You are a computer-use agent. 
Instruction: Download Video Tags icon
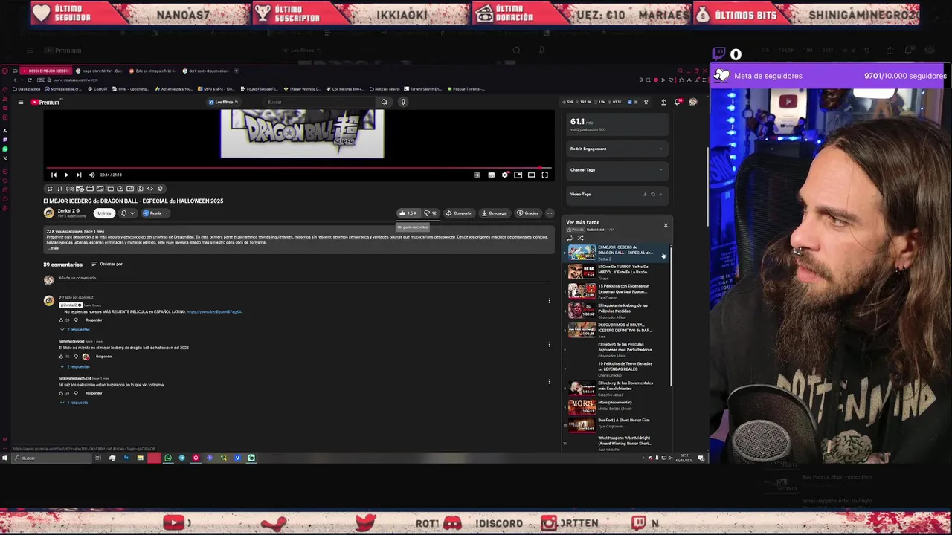[x=645, y=194]
